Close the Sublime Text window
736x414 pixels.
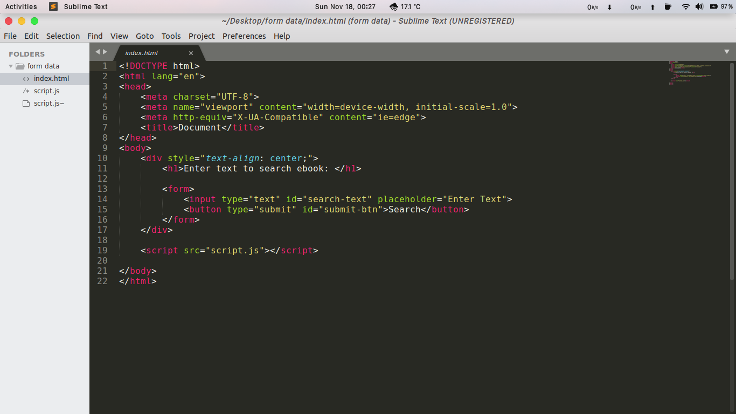point(9,21)
